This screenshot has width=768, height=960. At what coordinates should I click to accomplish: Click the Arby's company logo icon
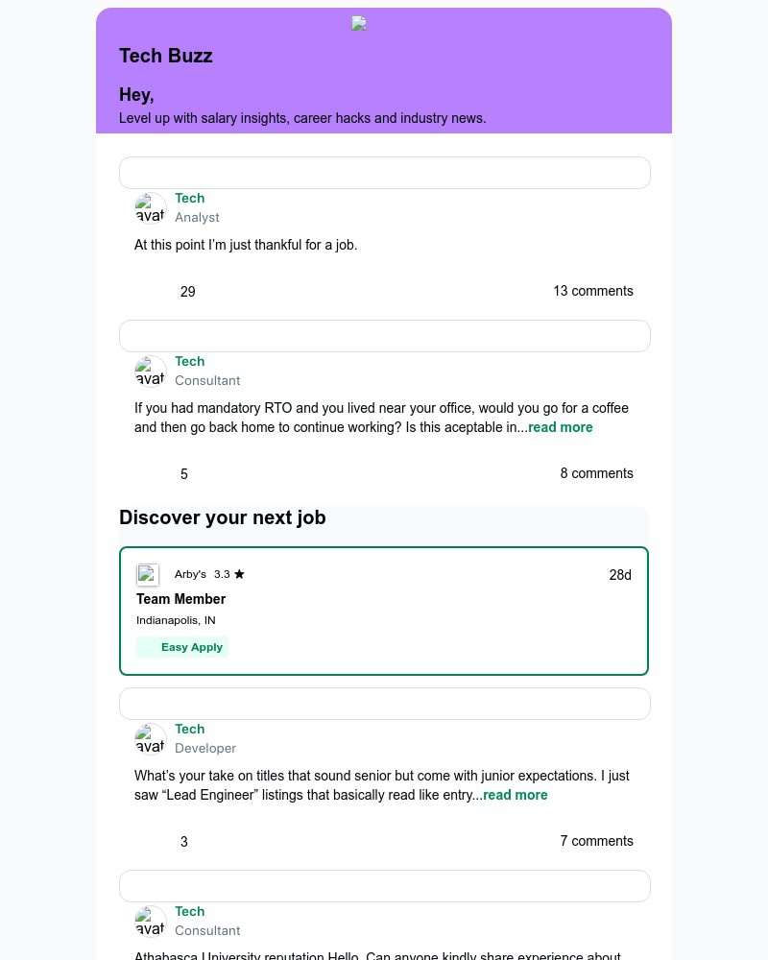148,575
